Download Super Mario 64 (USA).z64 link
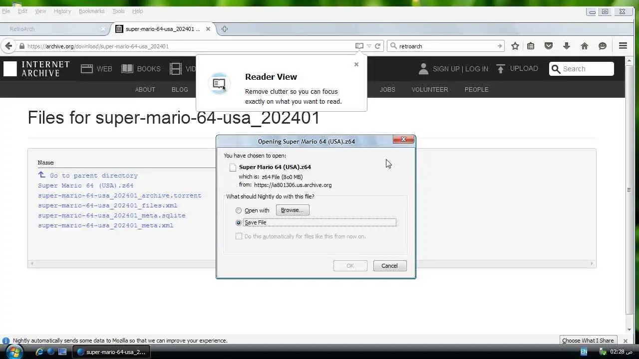Image resolution: width=639 pixels, height=359 pixels. point(86,185)
